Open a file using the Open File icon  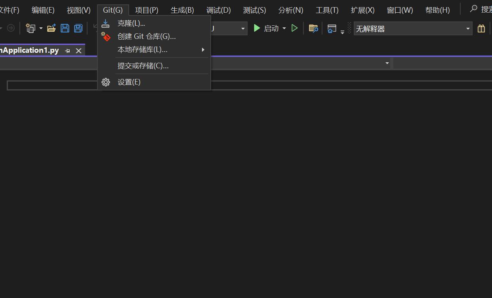pyautogui.click(x=51, y=28)
